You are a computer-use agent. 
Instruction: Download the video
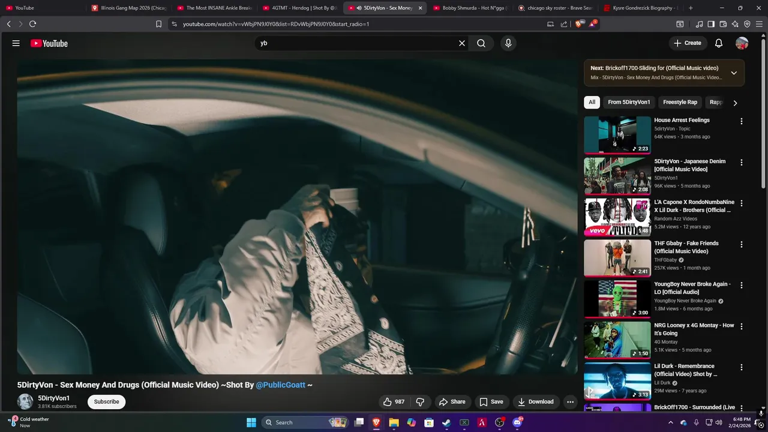click(536, 402)
